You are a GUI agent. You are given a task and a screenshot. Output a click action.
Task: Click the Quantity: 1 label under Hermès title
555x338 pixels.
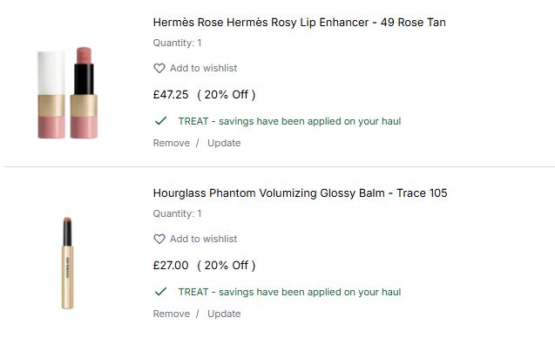178,43
